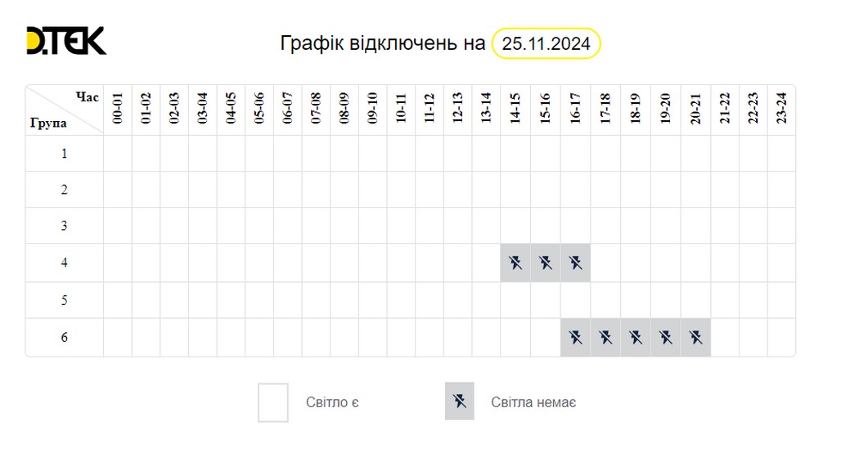Click group 4 outage icon at 16-17
Image resolution: width=859 pixels, height=462 pixels.
pos(576,262)
